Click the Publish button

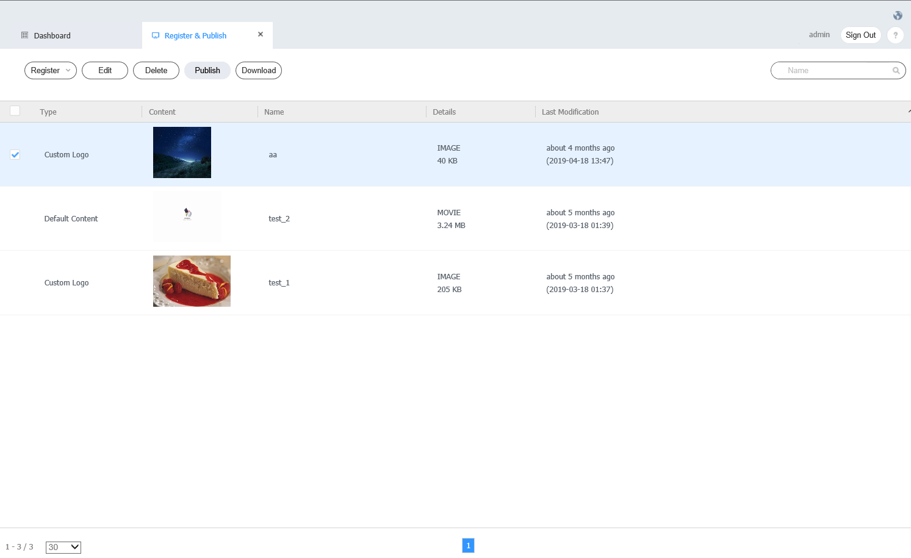click(x=207, y=71)
